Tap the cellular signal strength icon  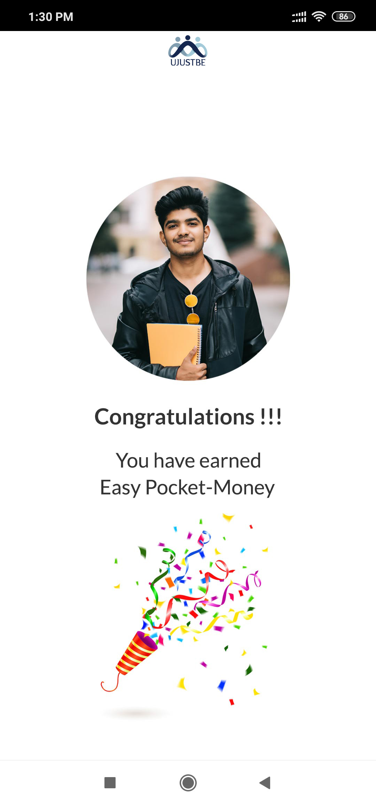[299, 16]
